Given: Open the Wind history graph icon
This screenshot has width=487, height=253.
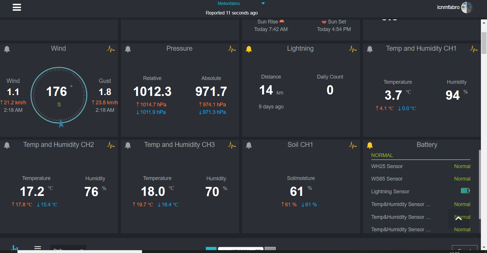Looking at the screenshot, I should pyautogui.click(x=110, y=49).
